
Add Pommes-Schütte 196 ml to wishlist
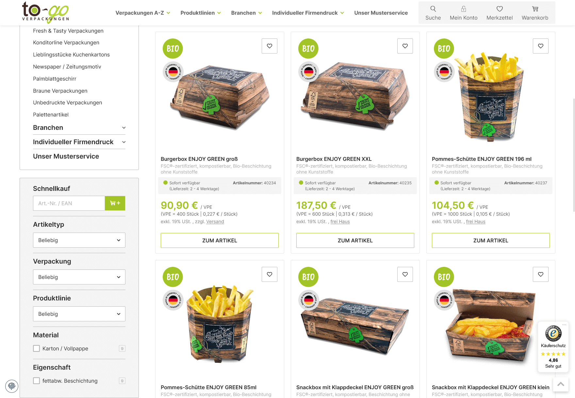(x=541, y=46)
